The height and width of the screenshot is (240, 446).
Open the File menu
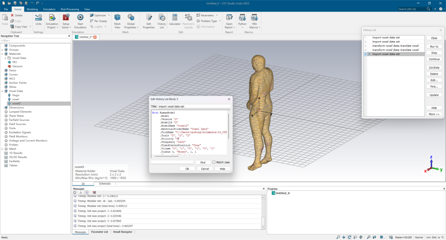6,9
